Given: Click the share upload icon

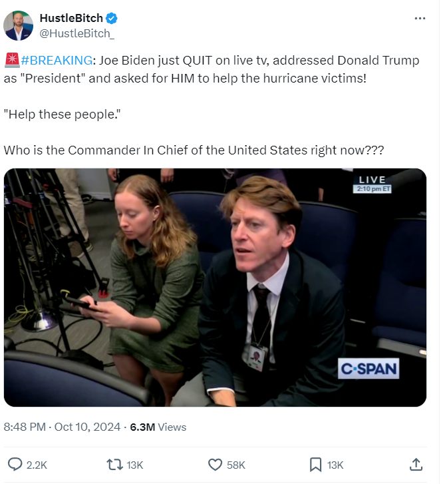Looking at the screenshot, I should pyautogui.click(x=416, y=464).
